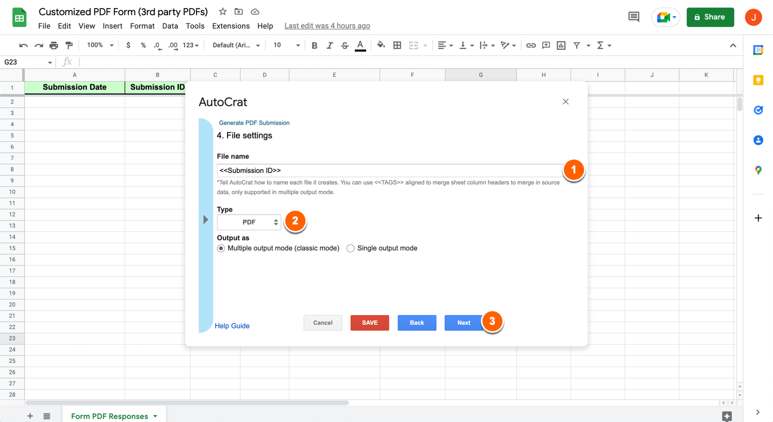Open Google Maps side panel
This screenshot has width=773, height=422.
click(x=758, y=170)
